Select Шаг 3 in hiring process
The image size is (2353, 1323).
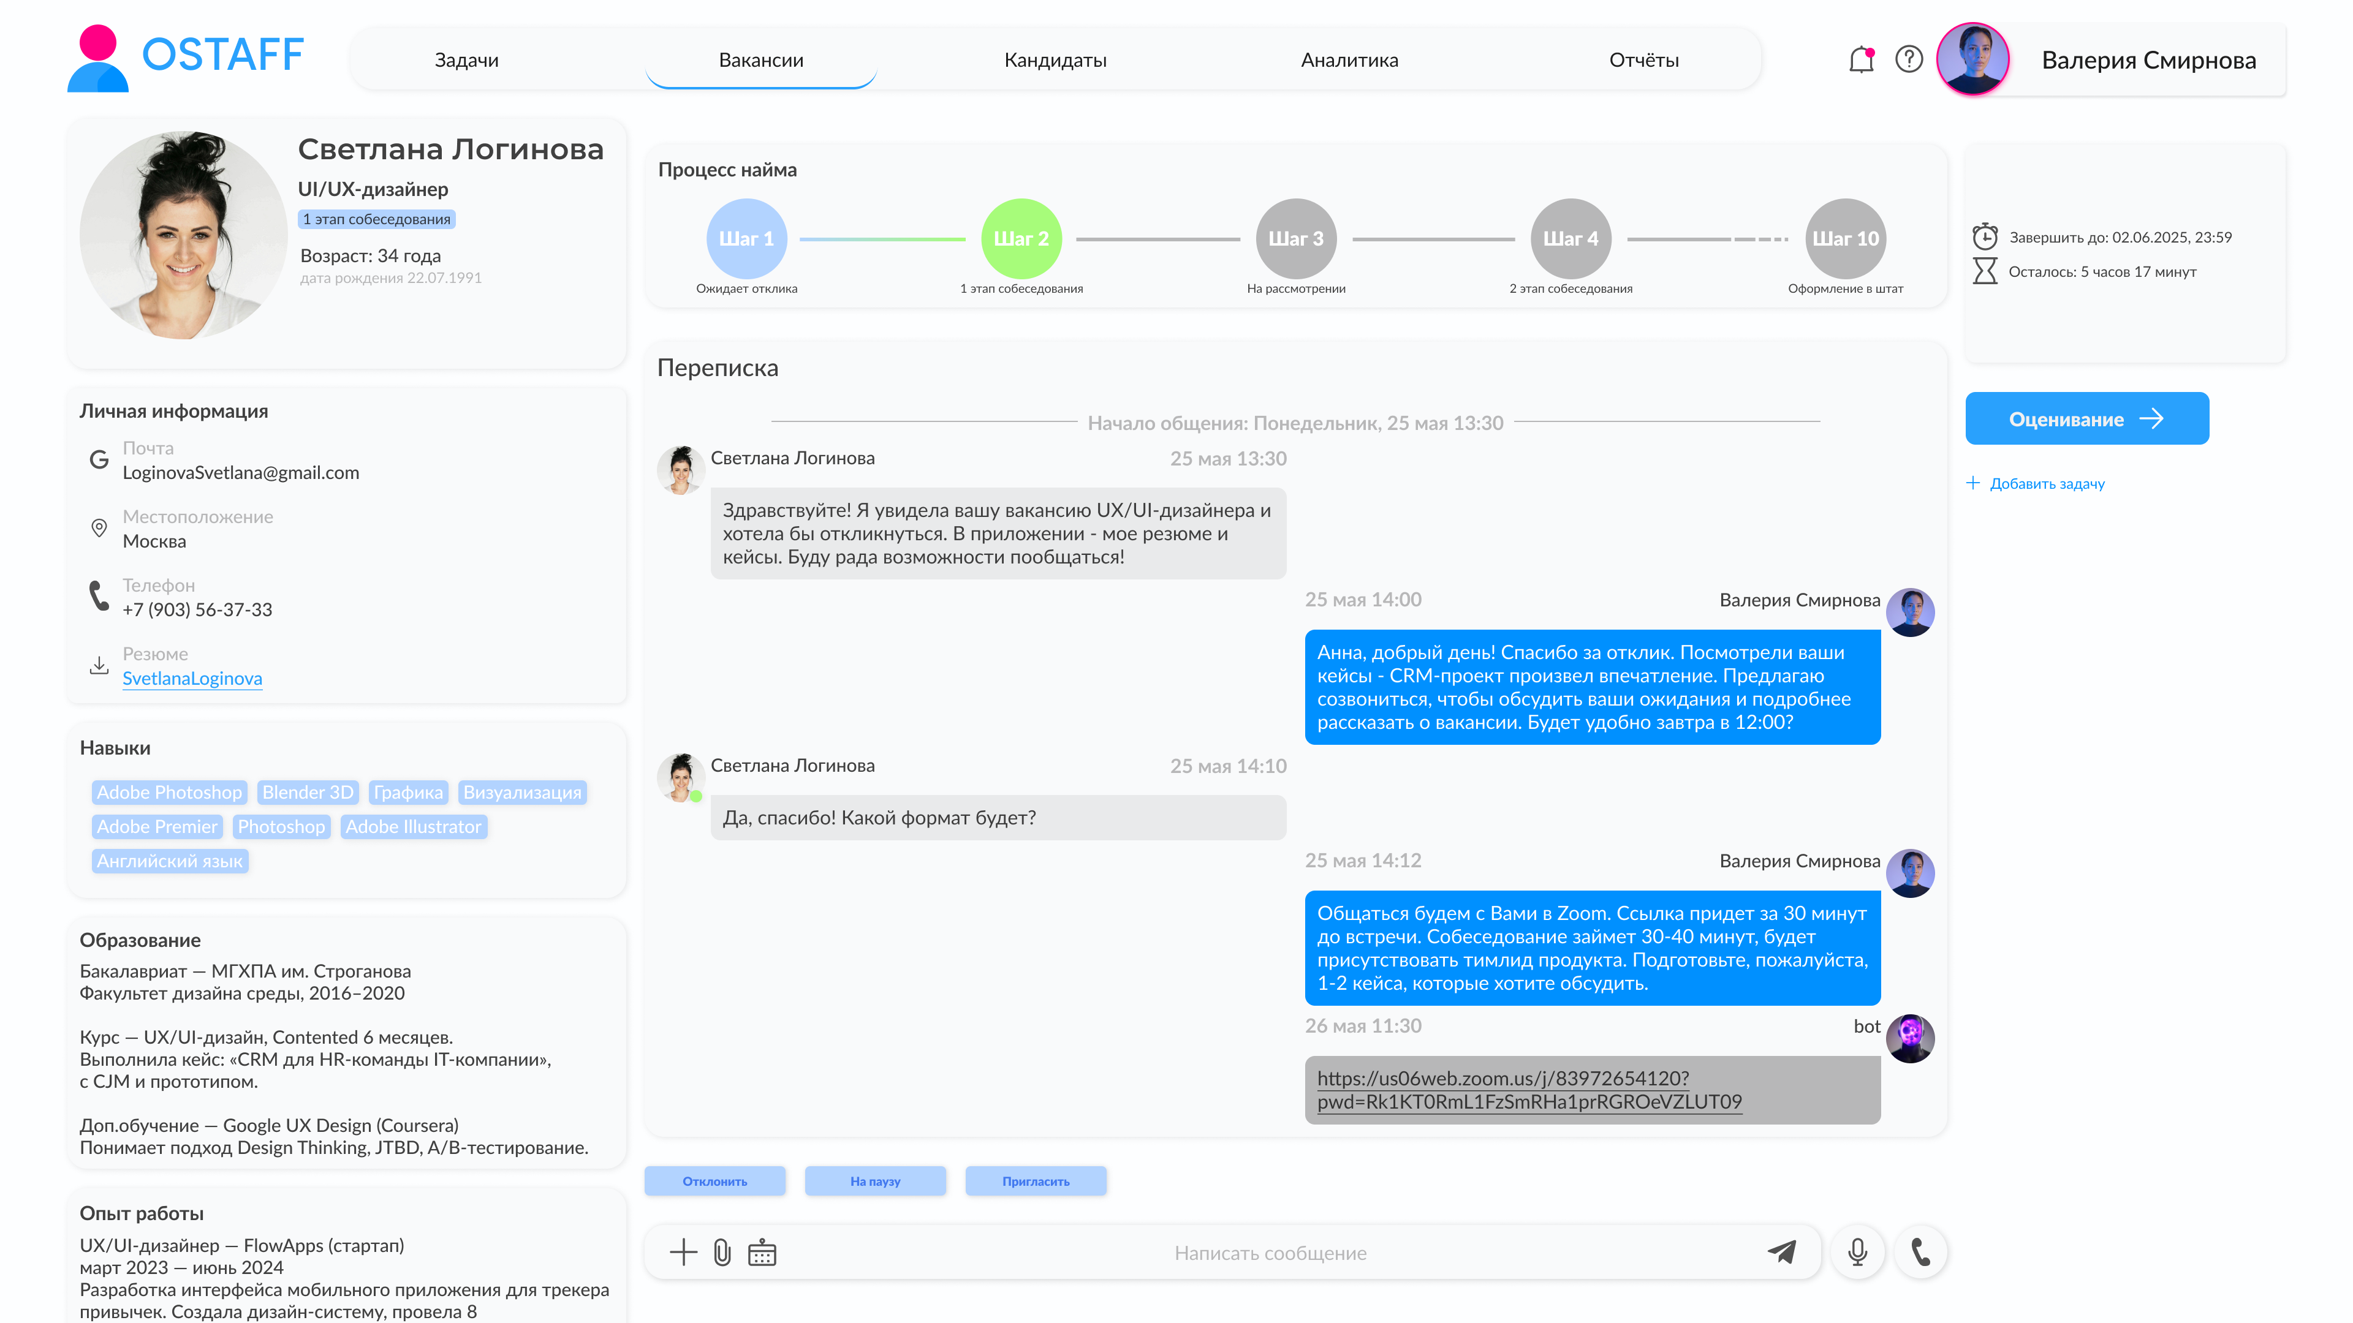point(1295,238)
